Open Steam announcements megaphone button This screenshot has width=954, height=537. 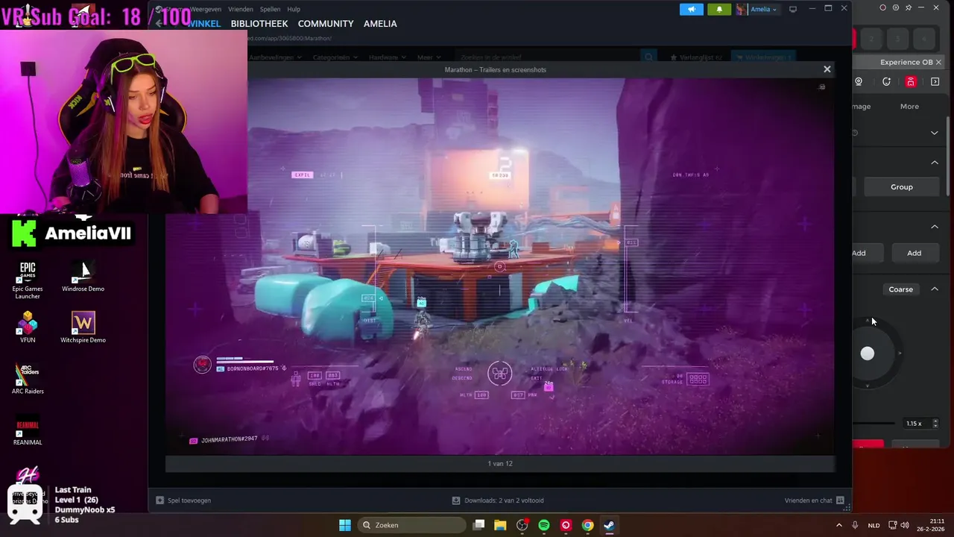click(691, 9)
